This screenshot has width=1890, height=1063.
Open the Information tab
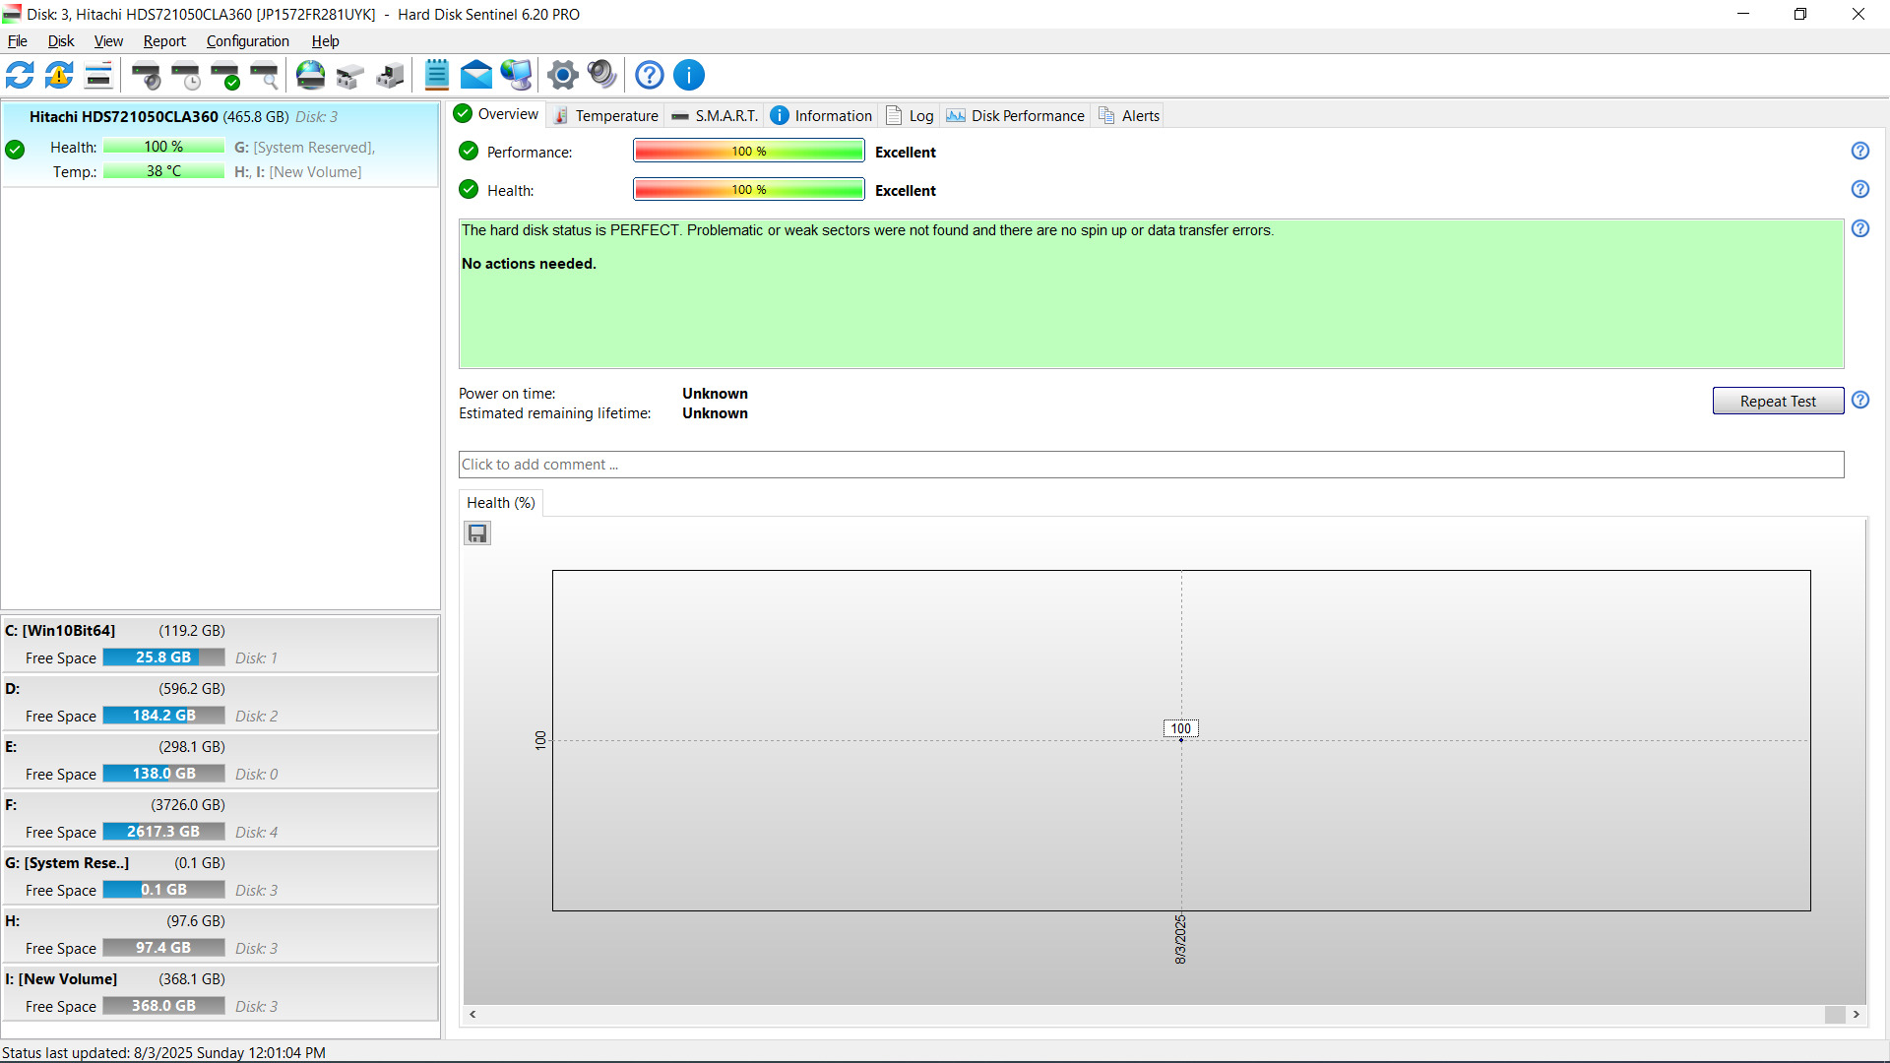click(x=821, y=115)
